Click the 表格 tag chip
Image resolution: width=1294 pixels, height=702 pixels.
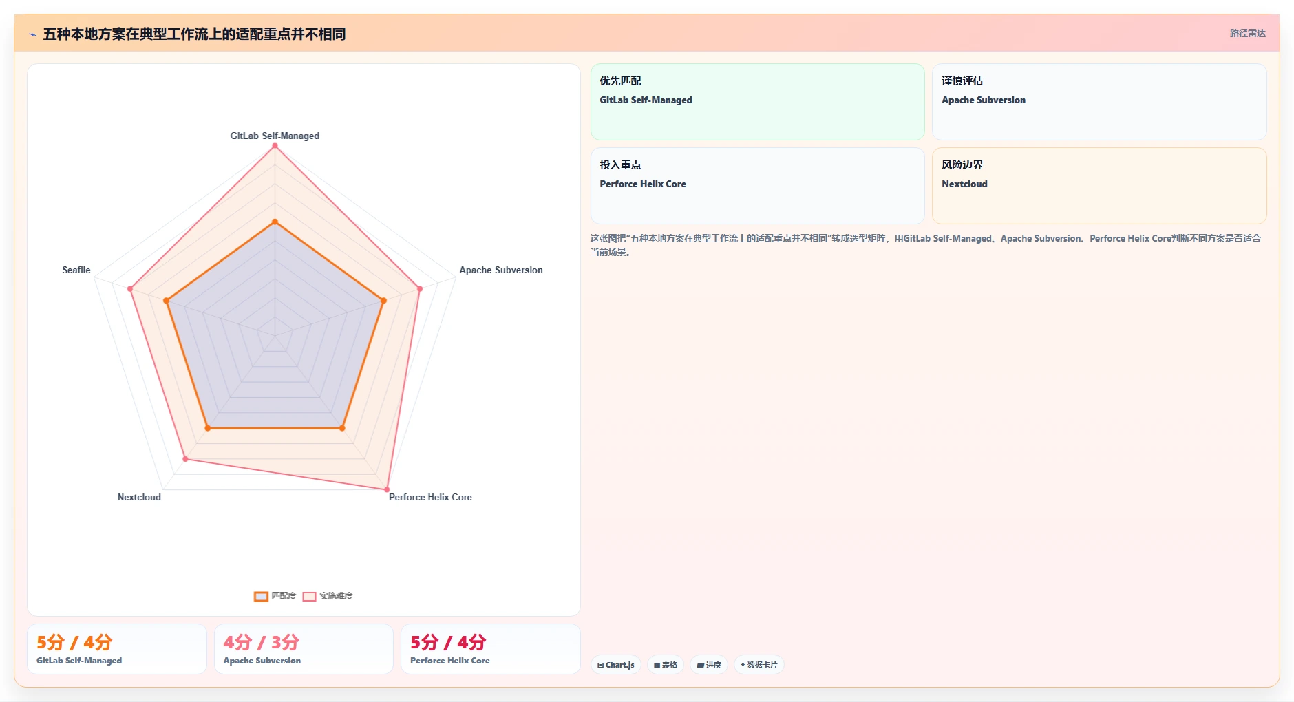click(x=666, y=665)
